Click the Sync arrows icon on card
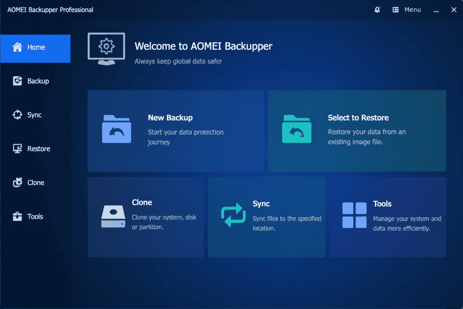 pos(233,215)
